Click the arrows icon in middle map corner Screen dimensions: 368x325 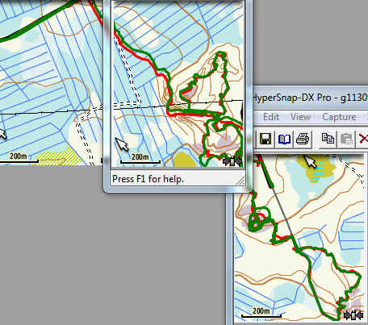click(232, 161)
